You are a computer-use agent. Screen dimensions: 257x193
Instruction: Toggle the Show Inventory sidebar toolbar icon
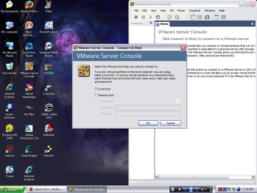[192, 17]
